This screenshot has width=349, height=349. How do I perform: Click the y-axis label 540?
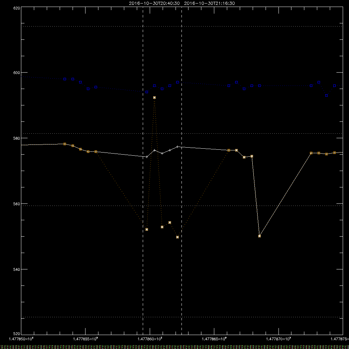17,269
